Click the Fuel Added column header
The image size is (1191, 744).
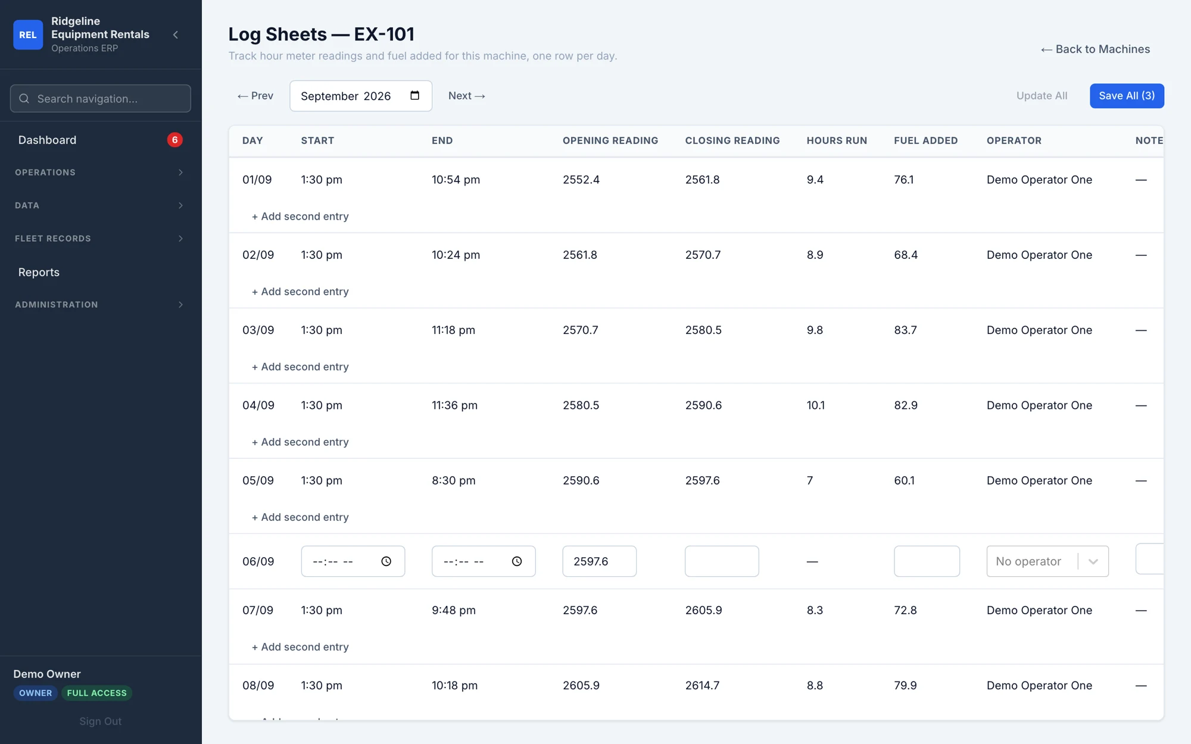925,140
